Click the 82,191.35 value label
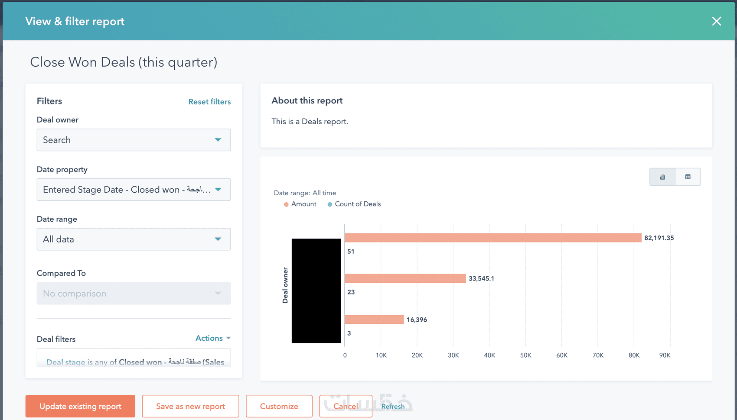Viewport: 737px width, 420px height. click(x=659, y=238)
